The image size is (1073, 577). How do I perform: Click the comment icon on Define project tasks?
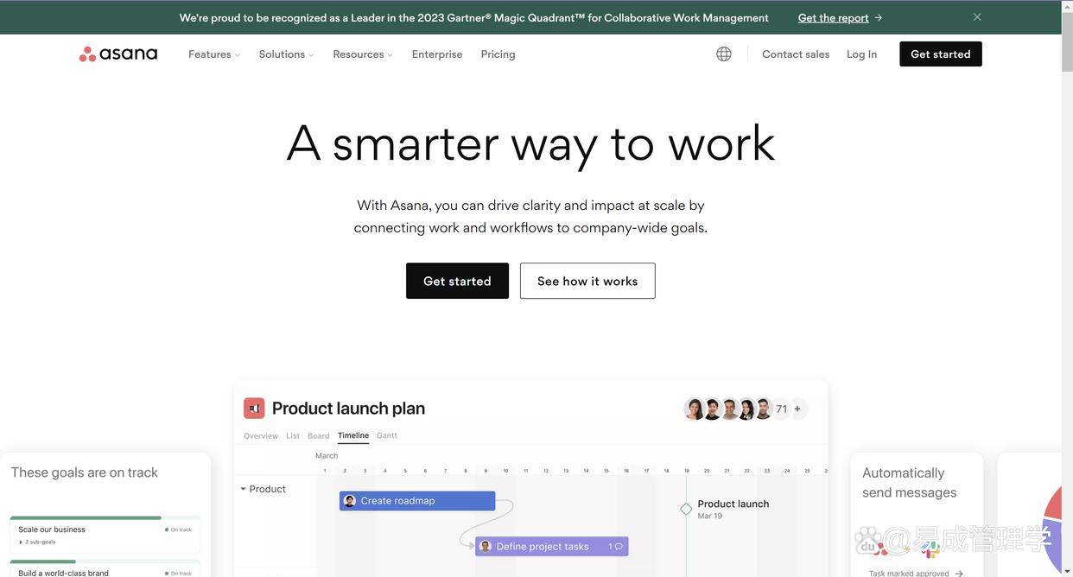click(x=619, y=546)
